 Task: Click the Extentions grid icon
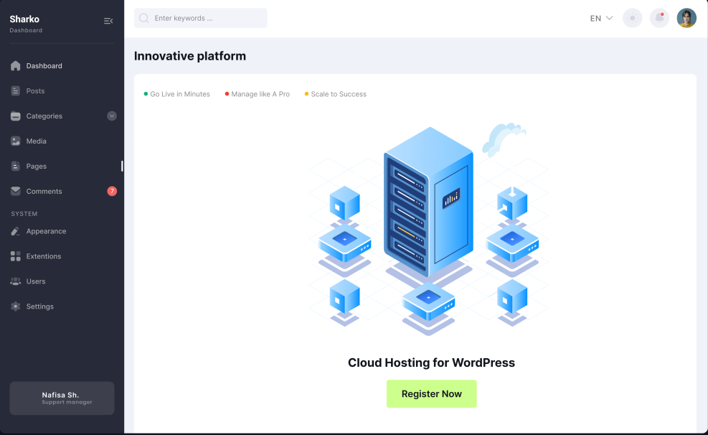[x=15, y=256]
